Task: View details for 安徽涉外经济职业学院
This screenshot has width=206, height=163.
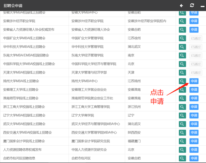Action: (182, 21)
